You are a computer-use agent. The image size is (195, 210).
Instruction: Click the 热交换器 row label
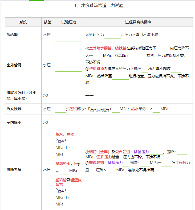[14, 109]
